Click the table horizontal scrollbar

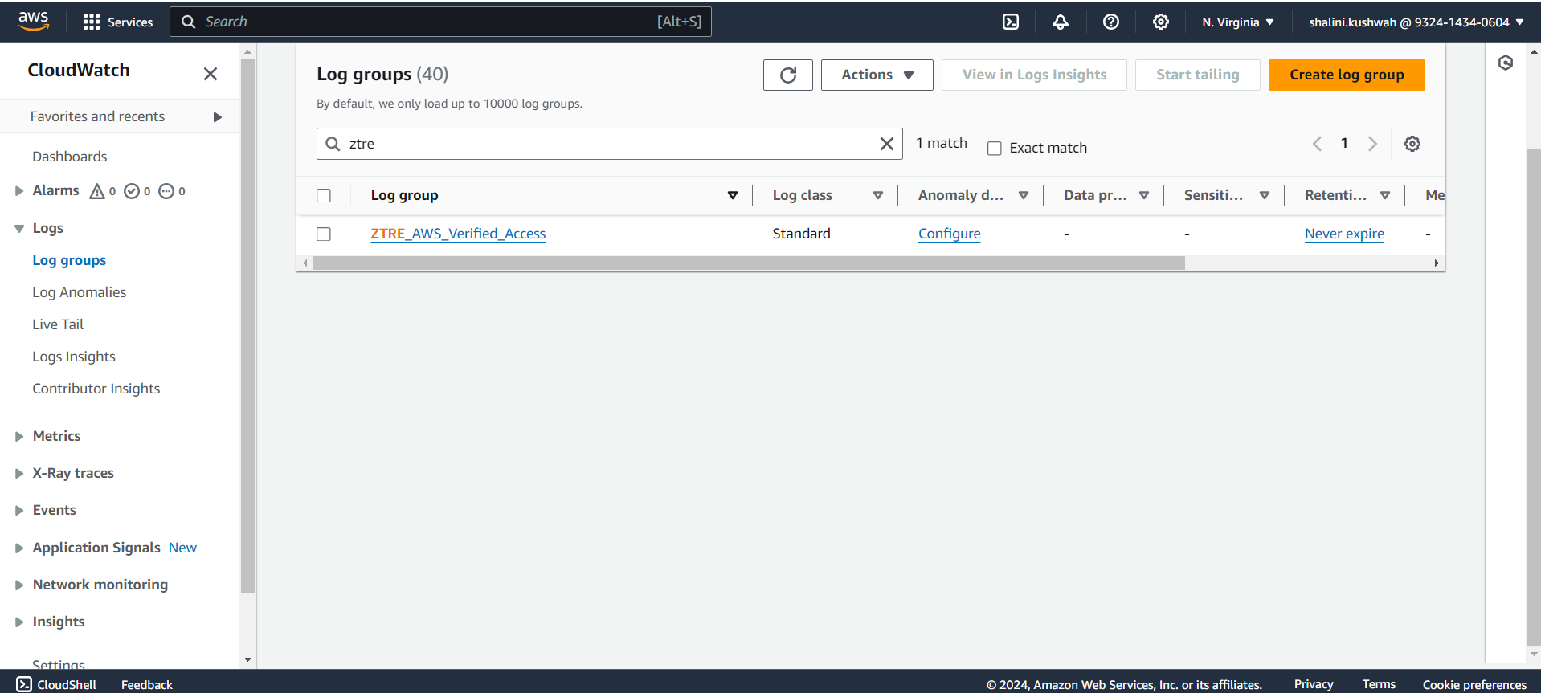pos(749,263)
